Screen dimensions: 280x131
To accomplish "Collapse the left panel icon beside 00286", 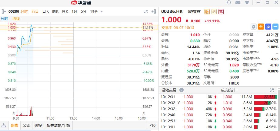I will pos(4,11).
